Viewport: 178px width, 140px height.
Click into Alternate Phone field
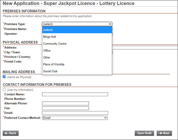click(x=65, y=103)
